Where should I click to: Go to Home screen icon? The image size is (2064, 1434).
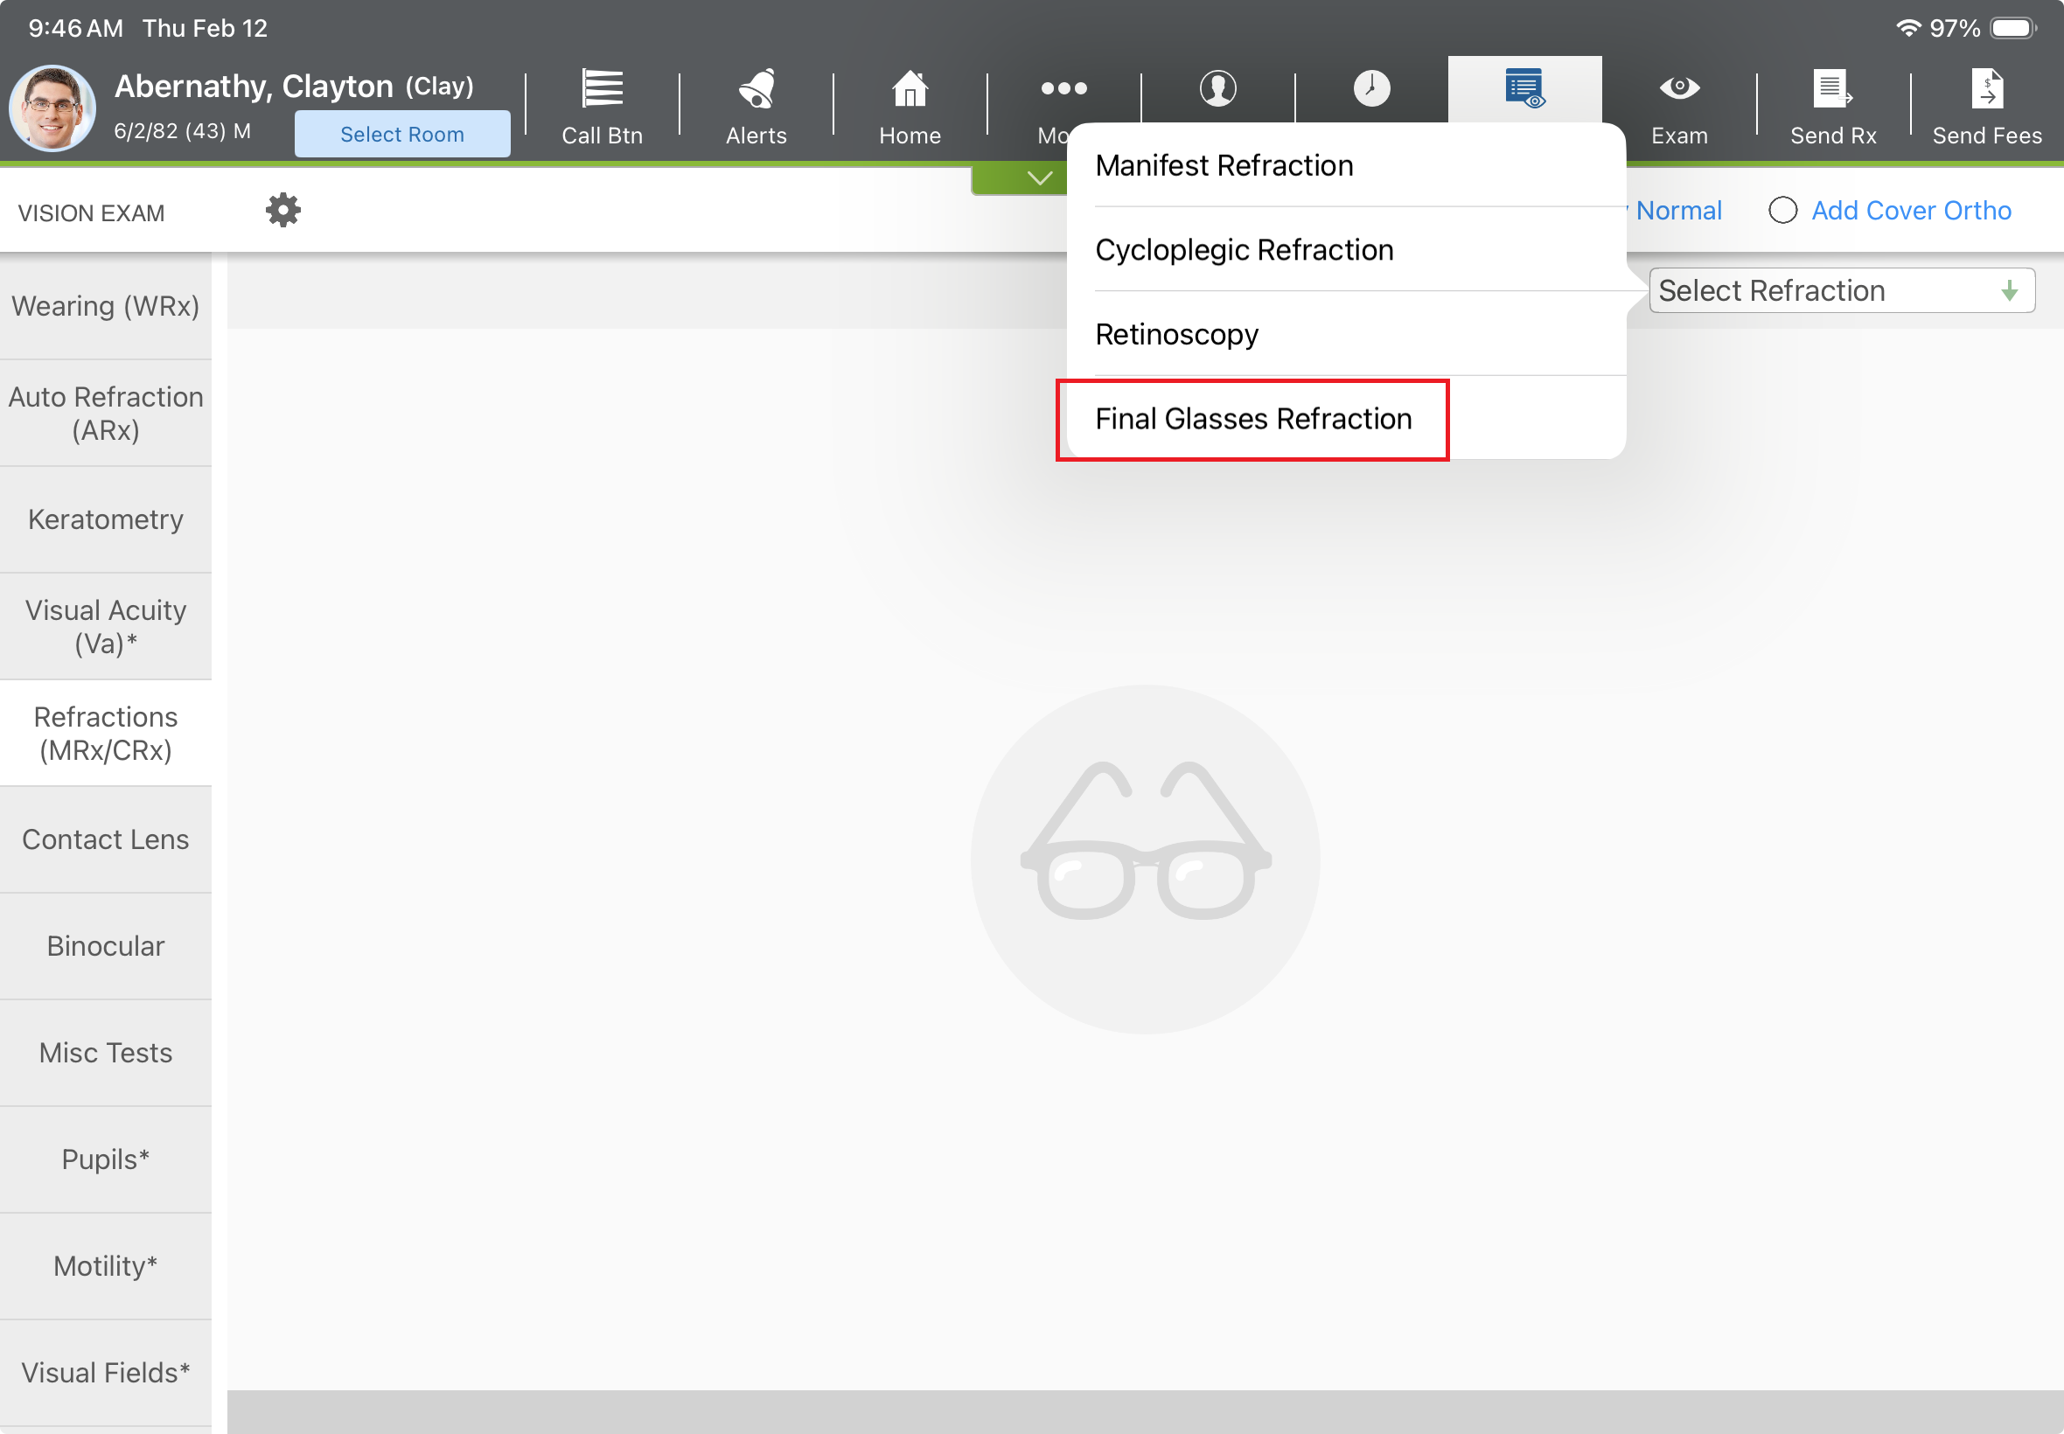click(910, 90)
